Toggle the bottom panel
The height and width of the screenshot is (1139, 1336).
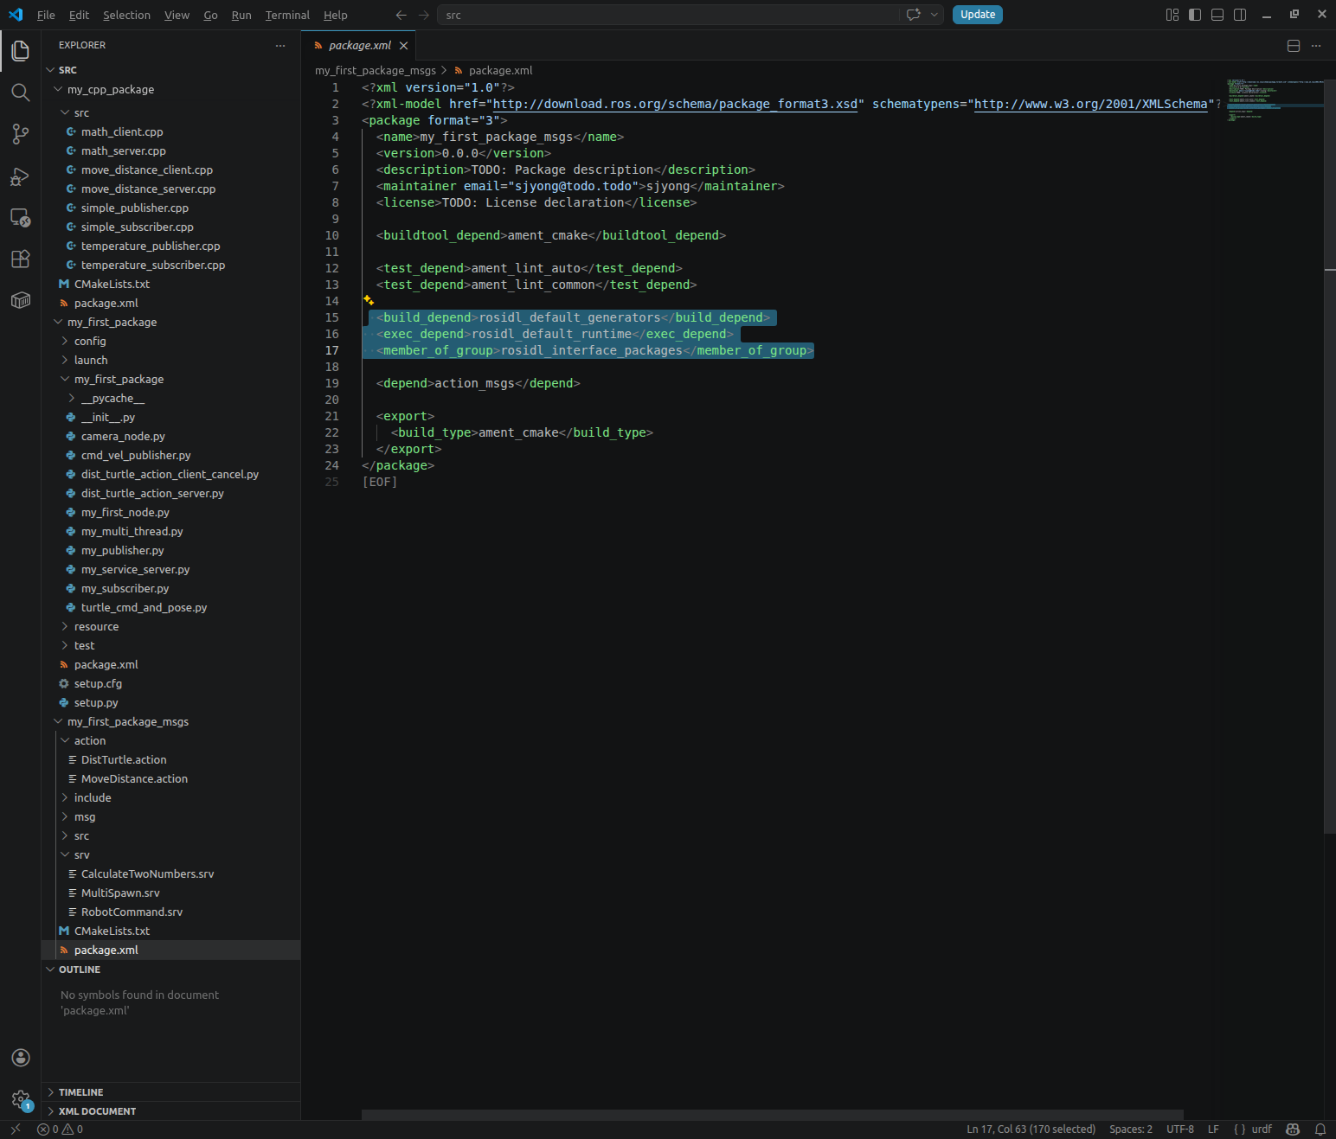pos(1217,15)
